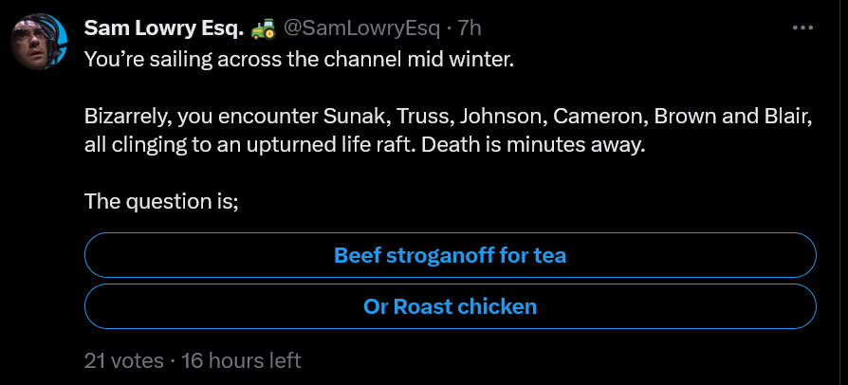Click the "sailing across the channel" line

(300, 59)
